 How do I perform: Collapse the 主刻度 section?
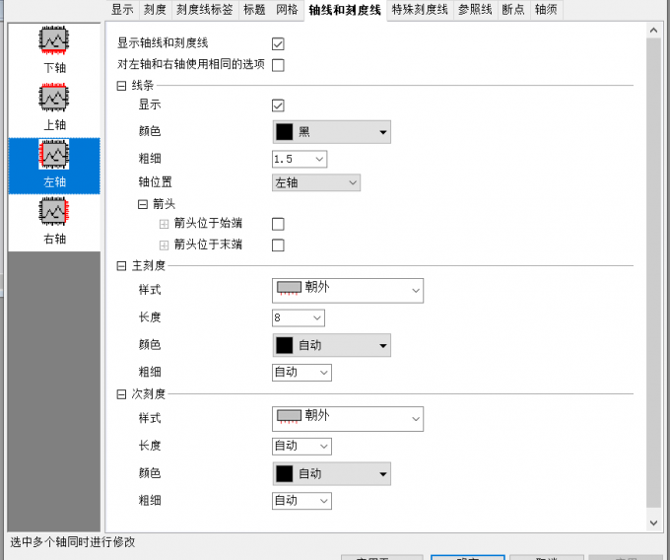[x=121, y=266]
